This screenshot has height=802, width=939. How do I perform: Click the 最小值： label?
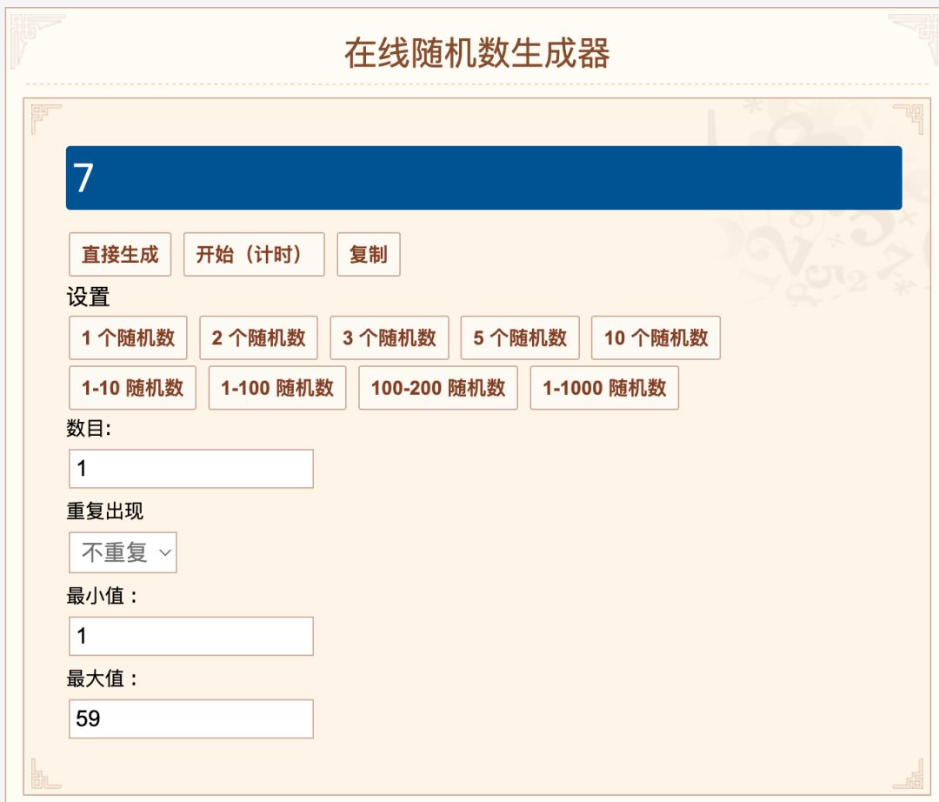(102, 596)
